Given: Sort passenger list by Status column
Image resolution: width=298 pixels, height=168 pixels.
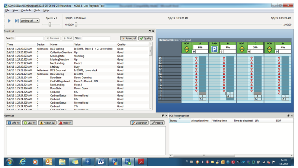Looking at the screenshot, I should (173, 121).
